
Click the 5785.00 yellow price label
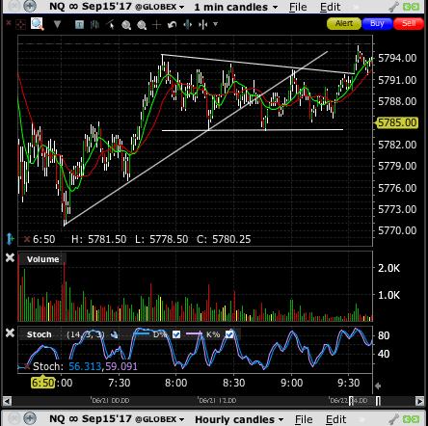click(x=397, y=122)
